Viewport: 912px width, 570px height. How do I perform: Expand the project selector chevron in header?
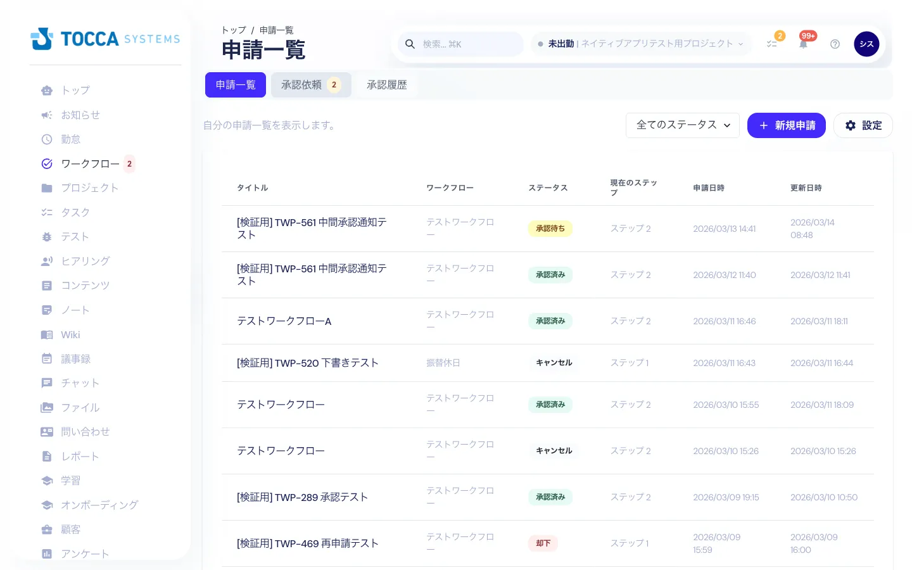[740, 44]
